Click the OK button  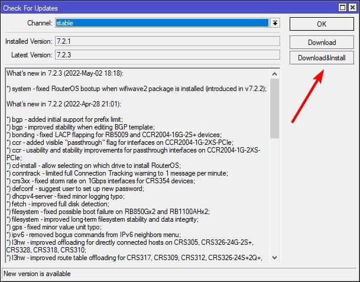322,24
